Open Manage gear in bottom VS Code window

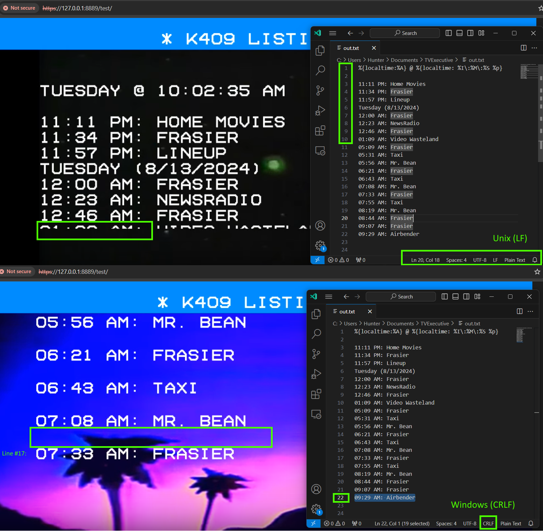[316, 509]
